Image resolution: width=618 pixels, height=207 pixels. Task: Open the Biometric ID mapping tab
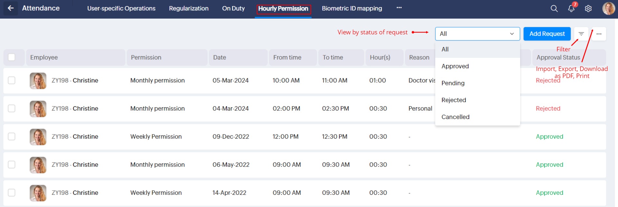352,8
